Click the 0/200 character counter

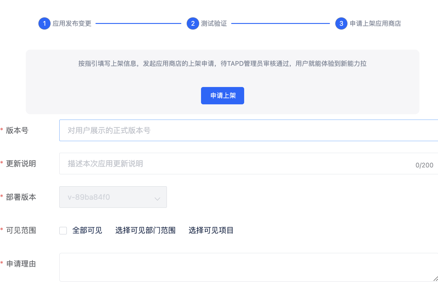point(425,165)
